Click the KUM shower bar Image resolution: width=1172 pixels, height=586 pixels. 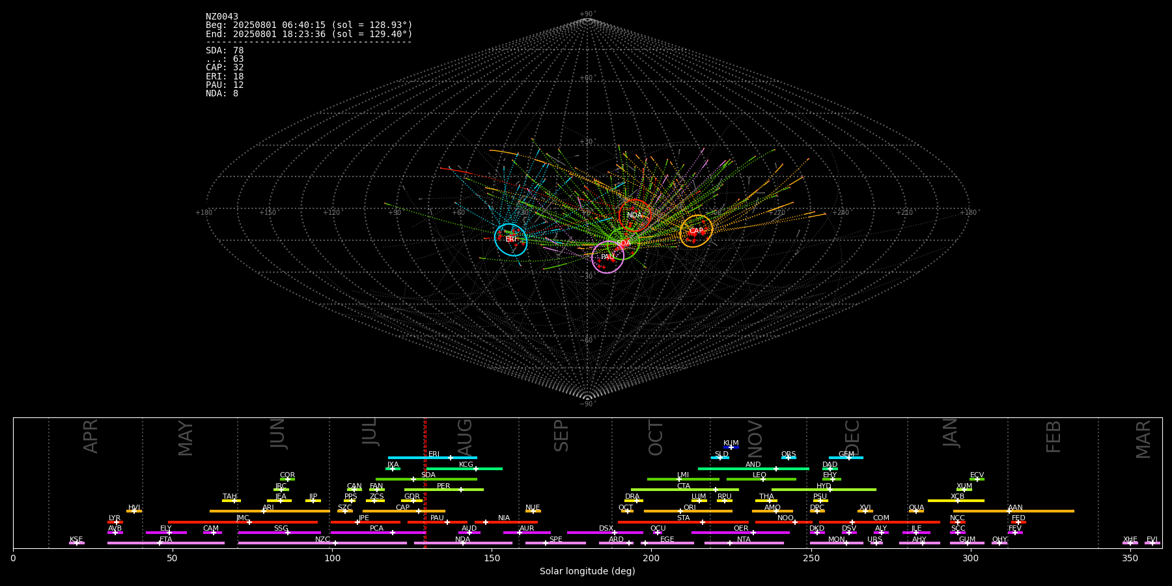coord(731,447)
